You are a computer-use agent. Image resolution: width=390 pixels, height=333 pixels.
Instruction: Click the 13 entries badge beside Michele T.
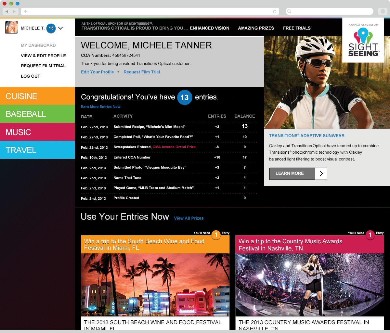coord(51,28)
